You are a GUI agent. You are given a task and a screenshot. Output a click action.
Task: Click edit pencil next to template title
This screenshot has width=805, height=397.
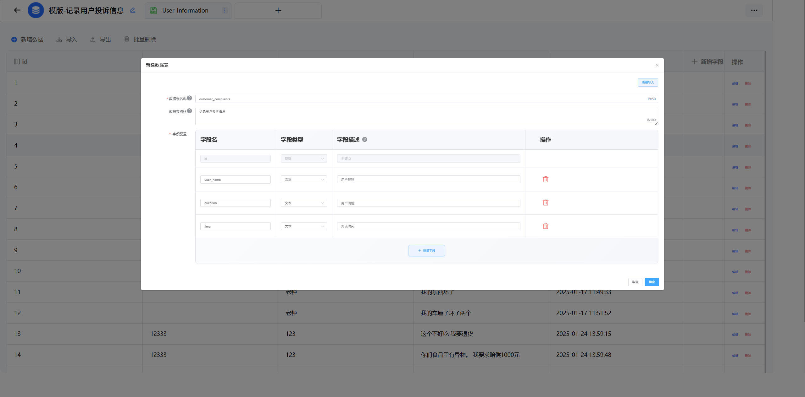133,10
